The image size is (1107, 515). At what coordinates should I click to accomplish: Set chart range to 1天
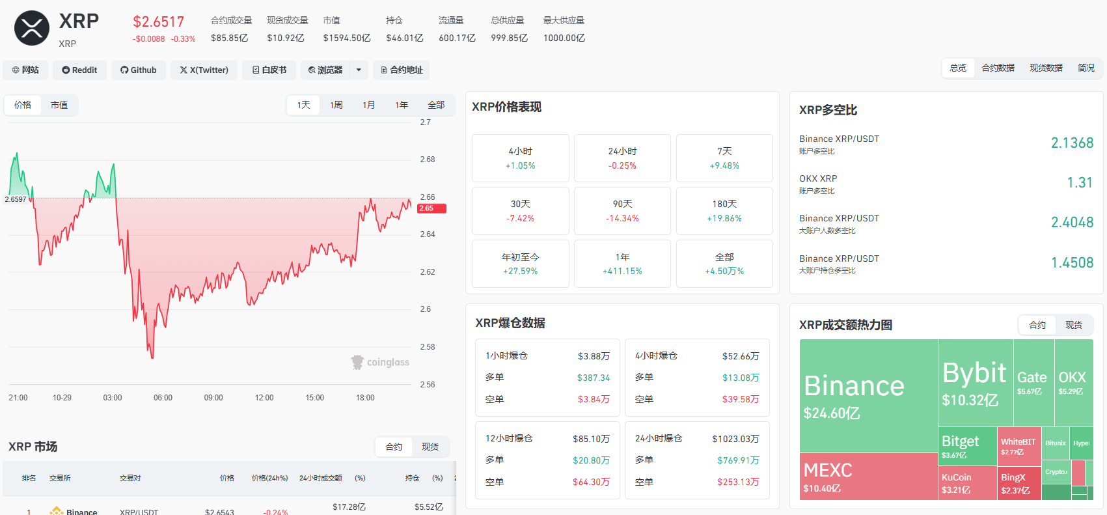coord(304,105)
